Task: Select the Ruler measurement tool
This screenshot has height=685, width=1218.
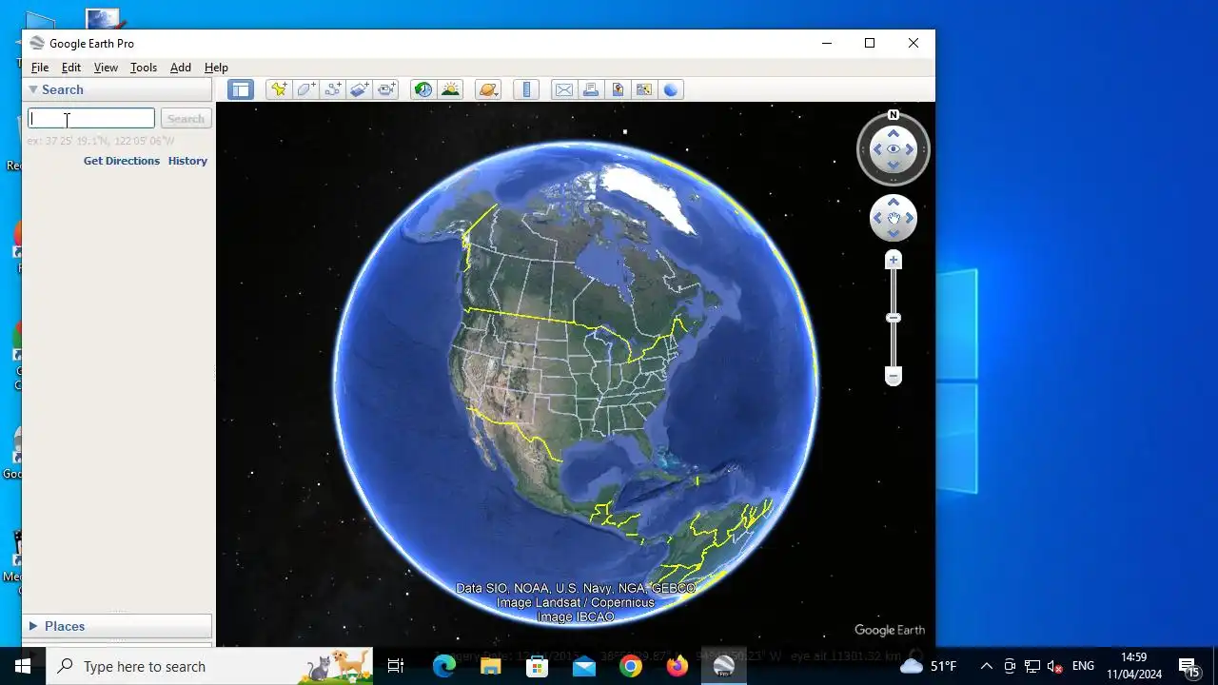Action: [526, 89]
